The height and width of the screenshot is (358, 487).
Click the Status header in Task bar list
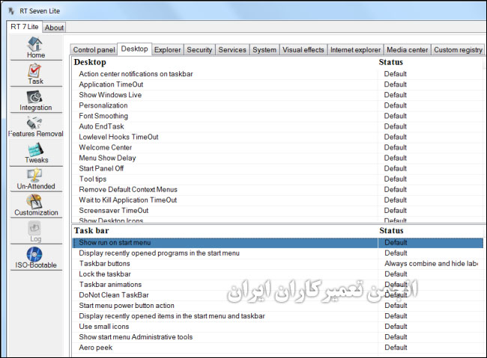[x=391, y=231]
